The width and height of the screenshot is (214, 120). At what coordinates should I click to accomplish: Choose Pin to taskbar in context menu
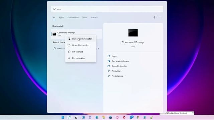(x=81, y=58)
